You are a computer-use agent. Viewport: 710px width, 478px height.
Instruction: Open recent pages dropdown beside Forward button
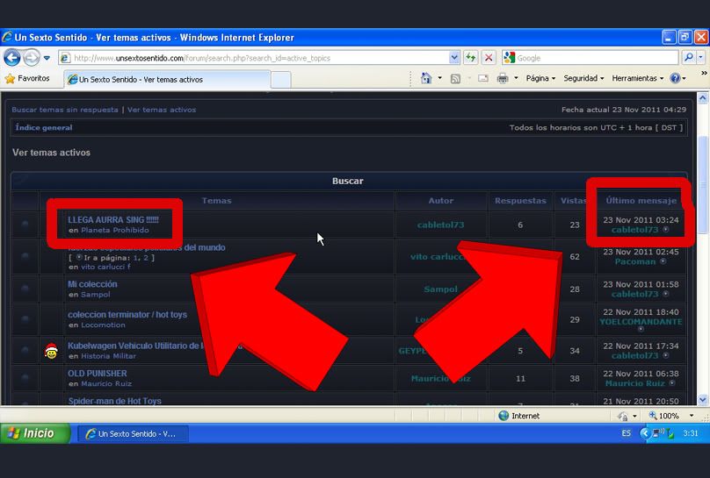[47, 58]
